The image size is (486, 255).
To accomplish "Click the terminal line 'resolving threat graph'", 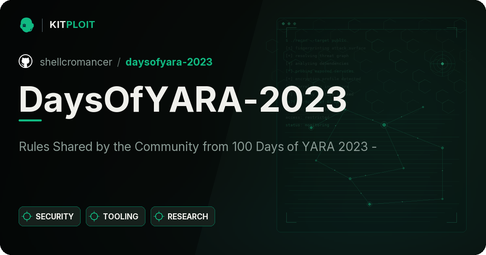I will (317, 56).
